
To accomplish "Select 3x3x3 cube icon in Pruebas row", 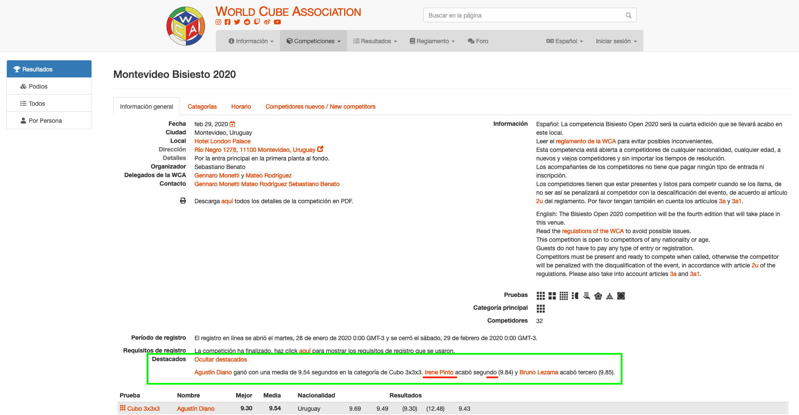I will 541,296.
